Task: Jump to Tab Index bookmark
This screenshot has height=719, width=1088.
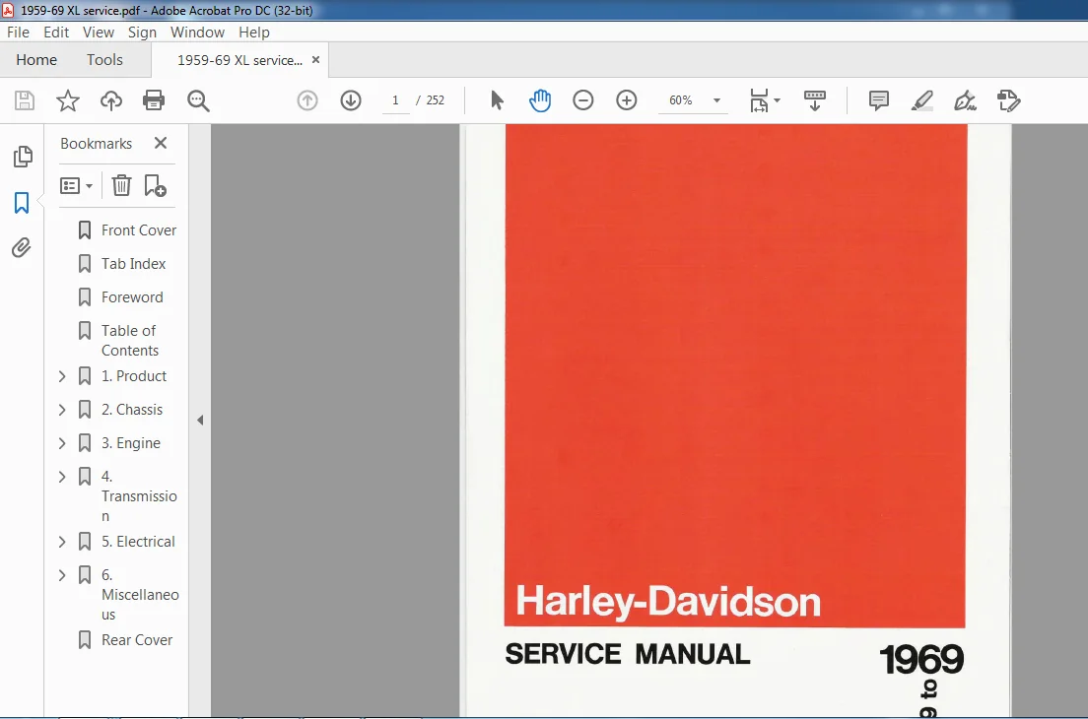Action: pos(133,264)
